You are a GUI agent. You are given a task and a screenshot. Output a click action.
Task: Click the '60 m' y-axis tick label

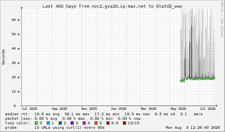(x=15, y=20)
